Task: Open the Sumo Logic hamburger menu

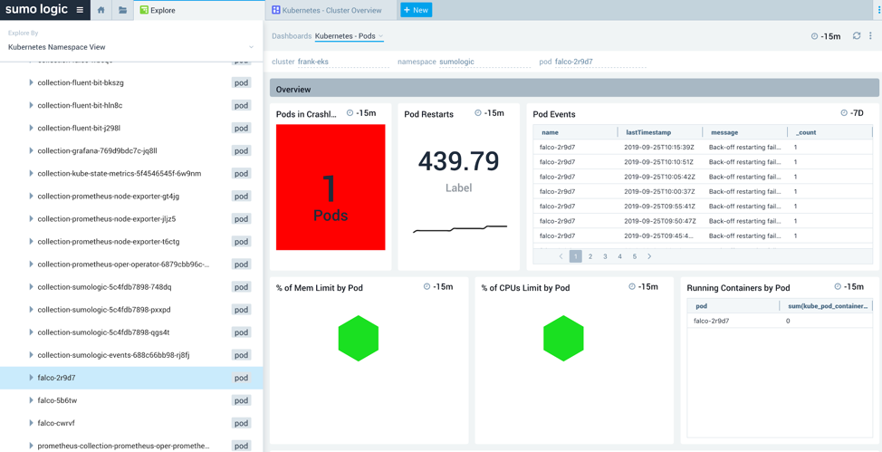Action: tap(80, 10)
